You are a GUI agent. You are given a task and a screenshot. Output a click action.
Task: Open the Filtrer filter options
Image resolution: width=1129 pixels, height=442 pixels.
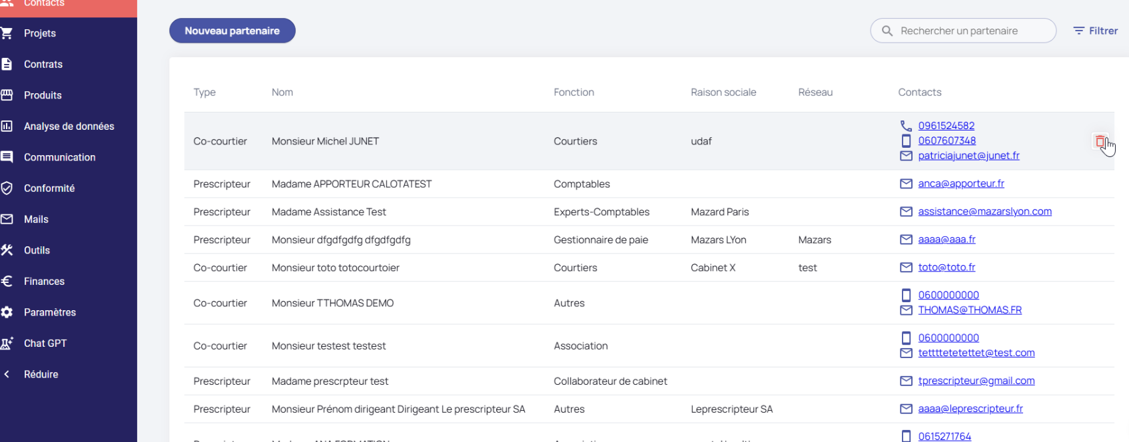pyautogui.click(x=1095, y=31)
